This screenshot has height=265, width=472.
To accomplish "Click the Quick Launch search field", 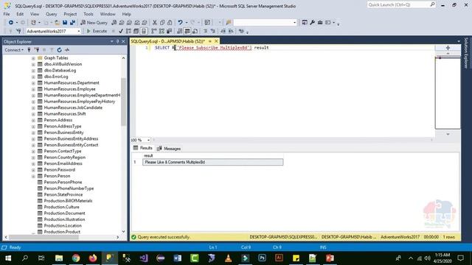I will click(401, 4).
